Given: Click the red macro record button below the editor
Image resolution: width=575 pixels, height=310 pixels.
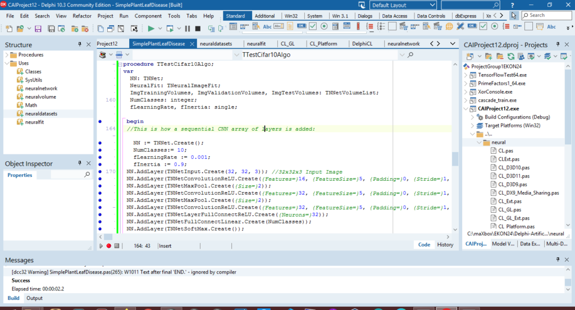Looking at the screenshot, I should (x=109, y=245).
